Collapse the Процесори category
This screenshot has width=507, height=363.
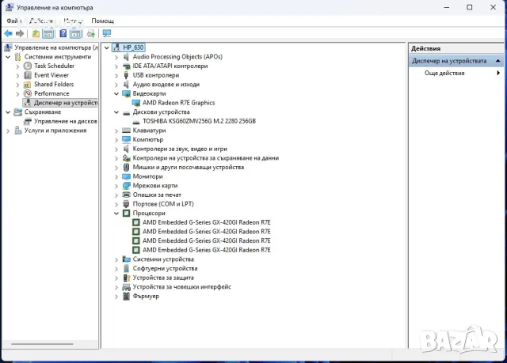click(116, 214)
